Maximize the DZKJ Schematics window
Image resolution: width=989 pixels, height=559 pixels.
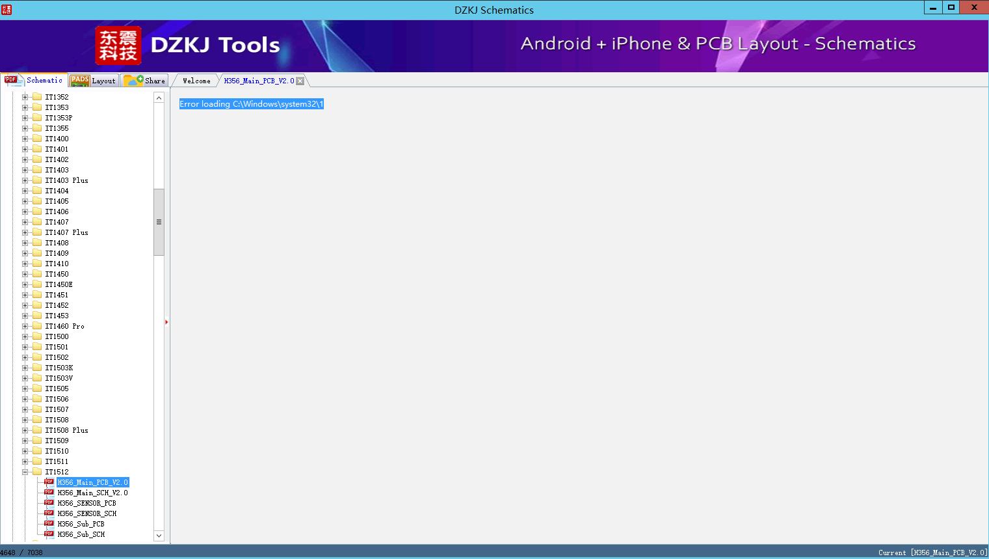click(x=951, y=7)
